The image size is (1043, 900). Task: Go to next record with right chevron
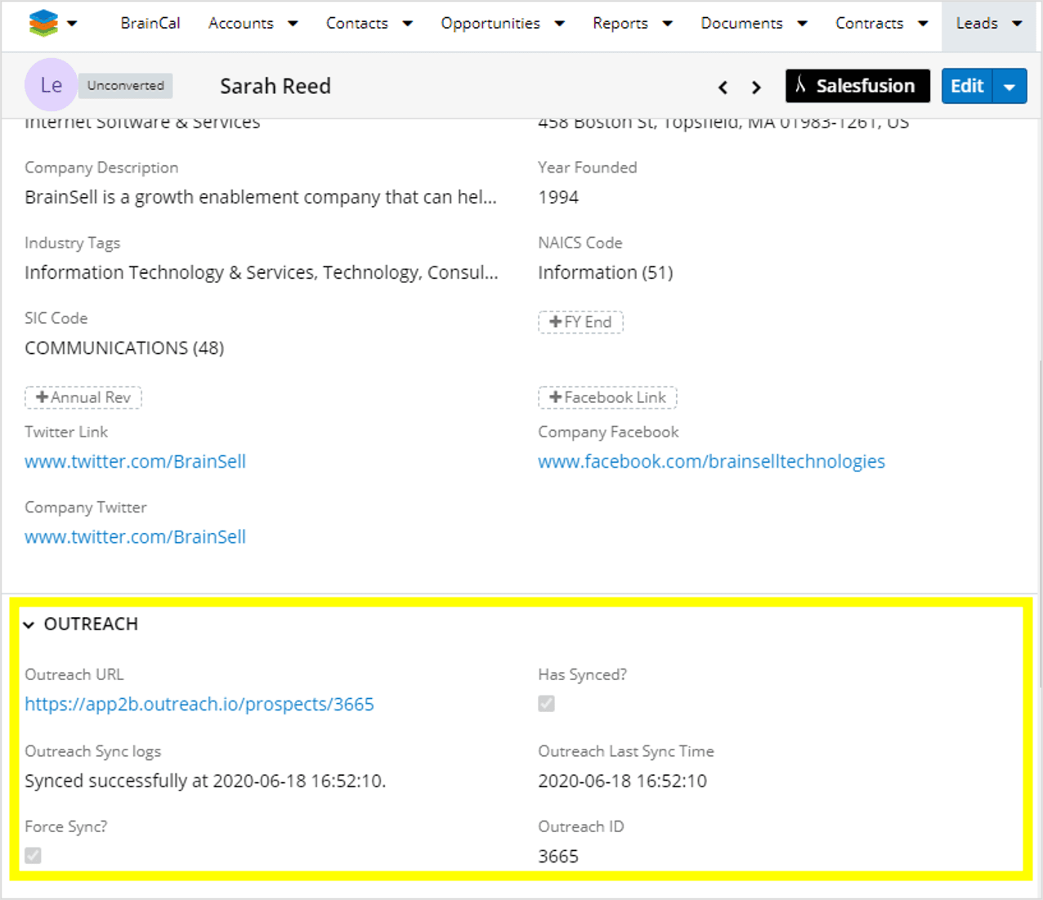coord(756,87)
